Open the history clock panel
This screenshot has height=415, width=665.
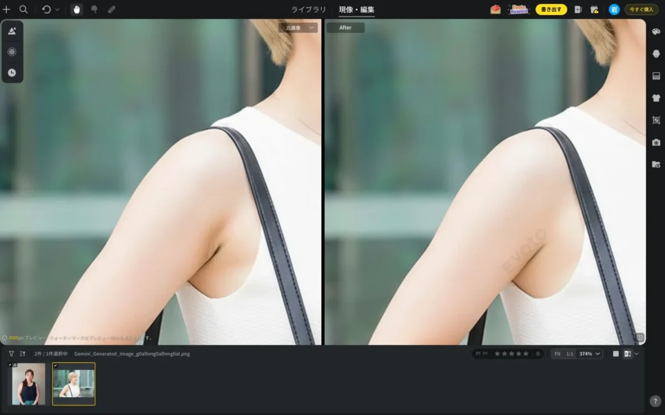(12, 72)
